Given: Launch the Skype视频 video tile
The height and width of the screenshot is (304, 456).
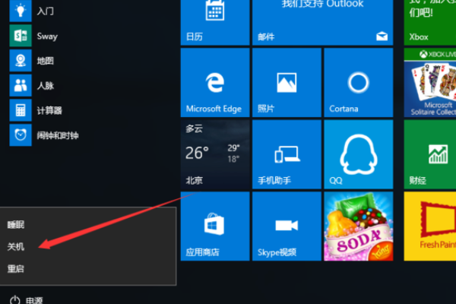Looking at the screenshot, I should click(x=287, y=226).
